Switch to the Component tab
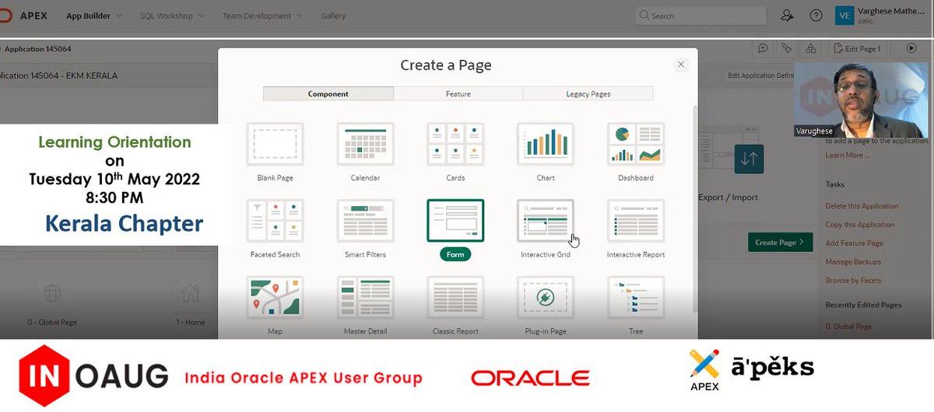This screenshot has height=412, width=934. click(x=328, y=94)
